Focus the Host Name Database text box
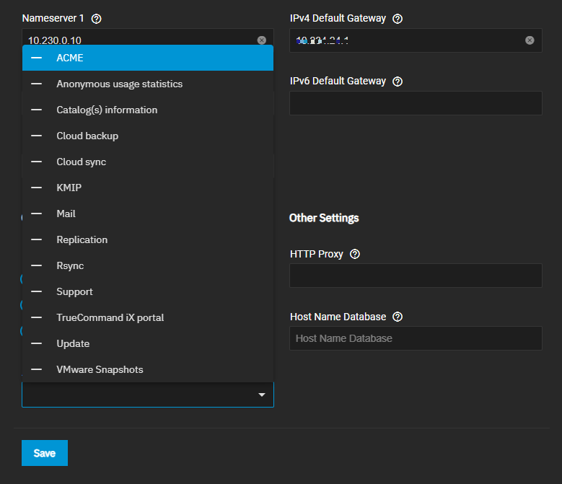 pos(415,338)
